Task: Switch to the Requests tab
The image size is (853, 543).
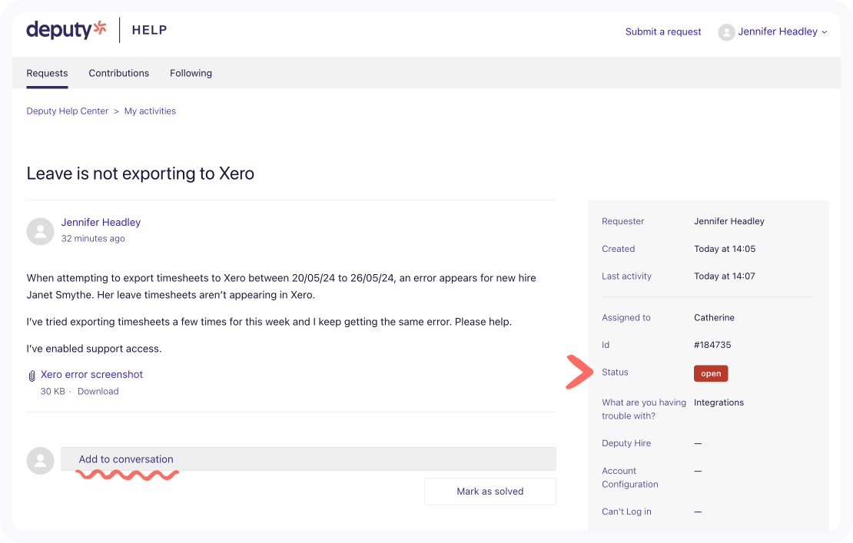Action: click(x=48, y=73)
